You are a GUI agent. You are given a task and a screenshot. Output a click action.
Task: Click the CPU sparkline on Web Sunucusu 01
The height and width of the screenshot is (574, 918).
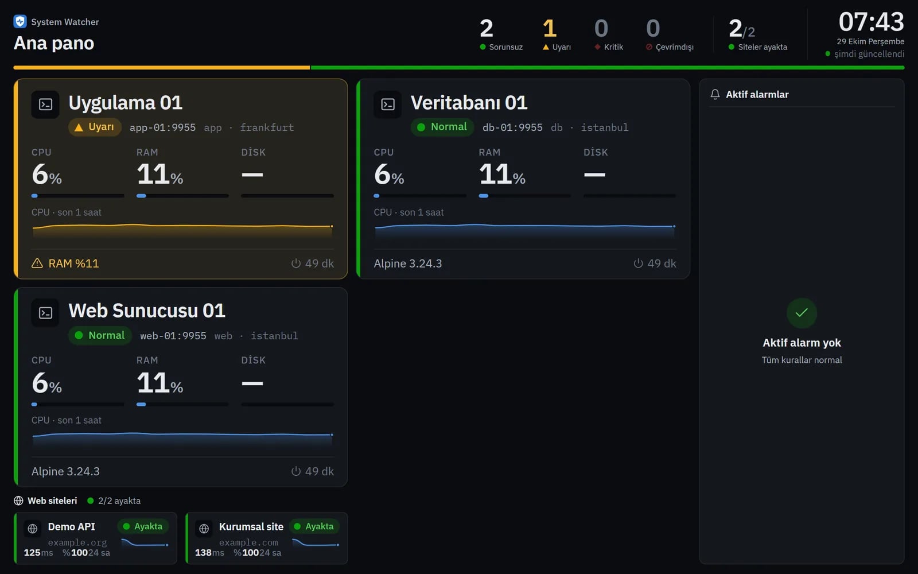pyautogui.click(x=182, y=438)
